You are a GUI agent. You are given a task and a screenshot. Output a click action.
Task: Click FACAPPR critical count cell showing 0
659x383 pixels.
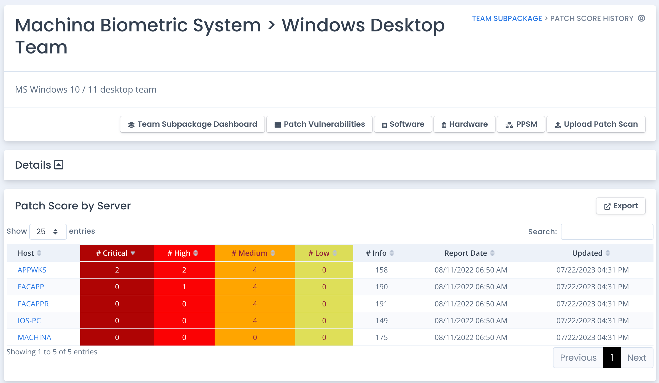click(x=117, y=304)
